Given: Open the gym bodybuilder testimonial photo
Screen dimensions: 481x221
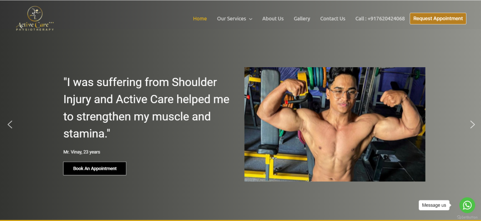Looking at the screenshot, I should [x=334, y=124].
